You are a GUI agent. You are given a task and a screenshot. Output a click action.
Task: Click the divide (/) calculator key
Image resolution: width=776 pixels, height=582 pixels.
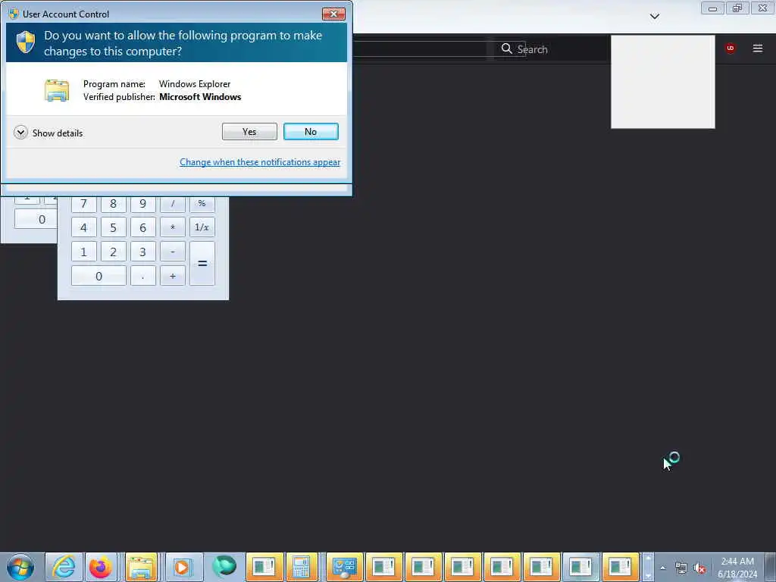[x=173, y=203]
